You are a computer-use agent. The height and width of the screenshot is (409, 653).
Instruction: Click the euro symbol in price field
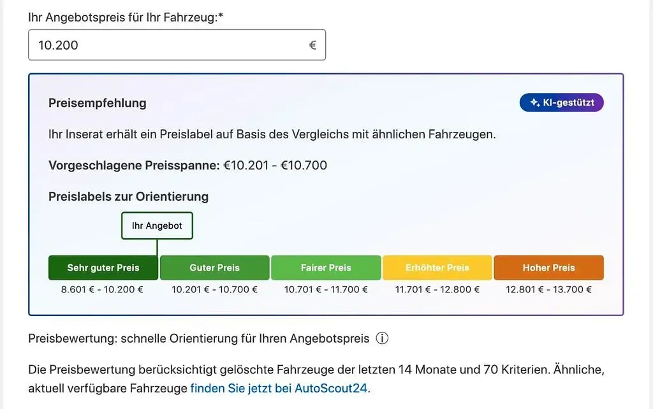tap(312, 45)
